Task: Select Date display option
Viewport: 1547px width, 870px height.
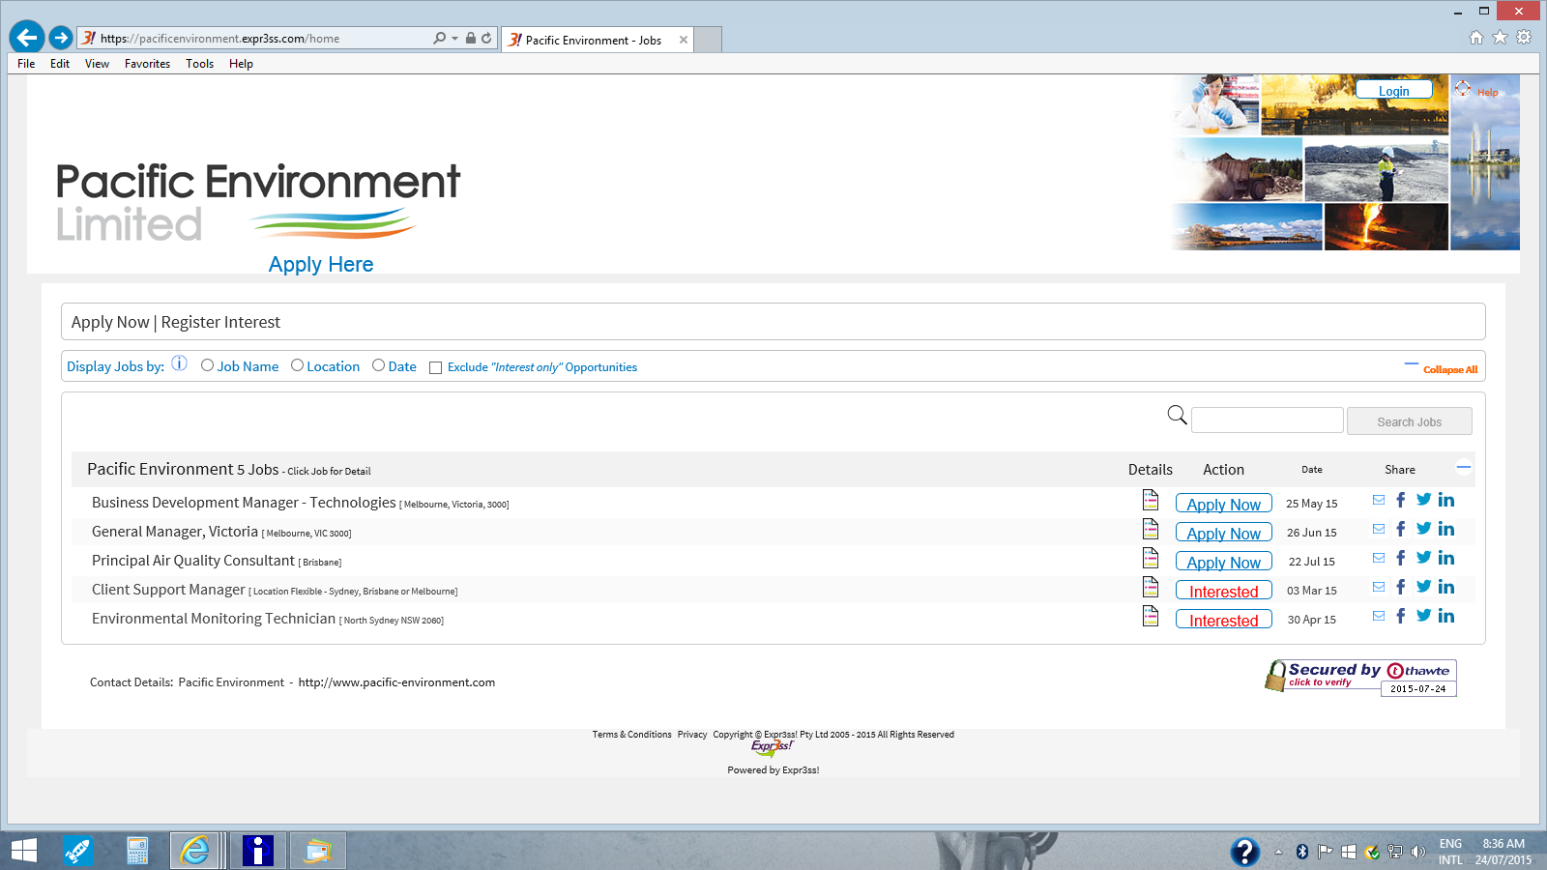Action: (378, 365)
